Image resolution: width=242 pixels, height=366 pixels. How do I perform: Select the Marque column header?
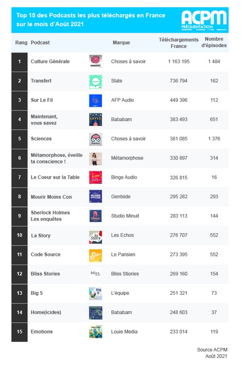[x=121, y=43]
